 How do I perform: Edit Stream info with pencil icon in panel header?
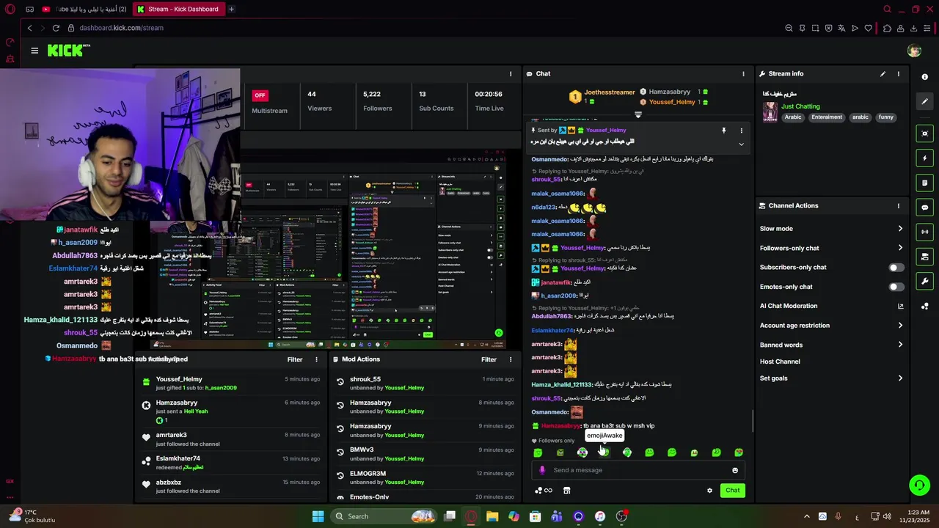pyautogui.click(x=883, y=74)
